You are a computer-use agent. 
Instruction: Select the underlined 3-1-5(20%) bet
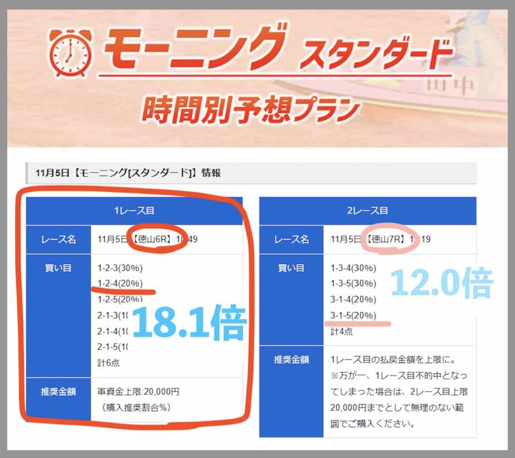(353, 315)
